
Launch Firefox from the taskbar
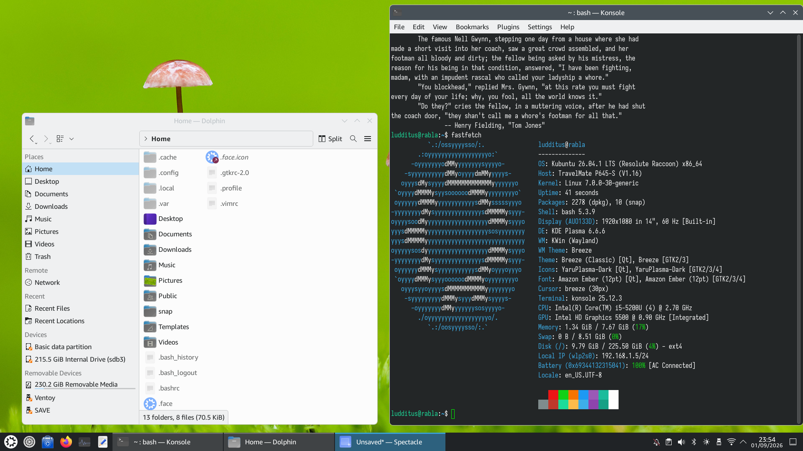point(66,442)
